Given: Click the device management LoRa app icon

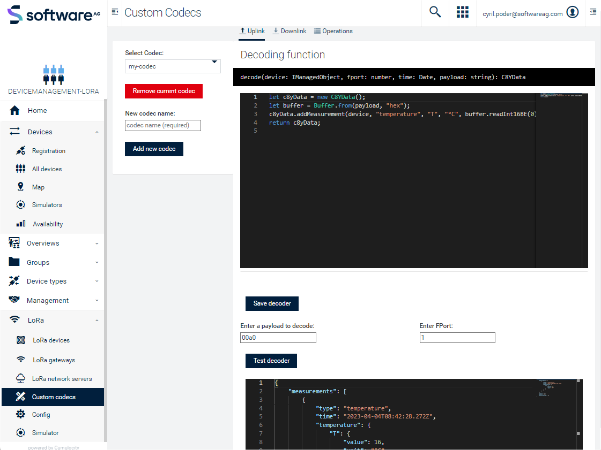Looking at the screenshot, I should [54, 74].
